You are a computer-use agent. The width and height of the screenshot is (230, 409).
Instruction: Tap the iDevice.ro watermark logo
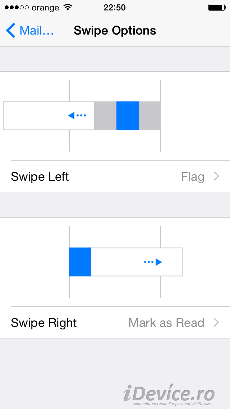pyautogui.click(x=169, y=395)
